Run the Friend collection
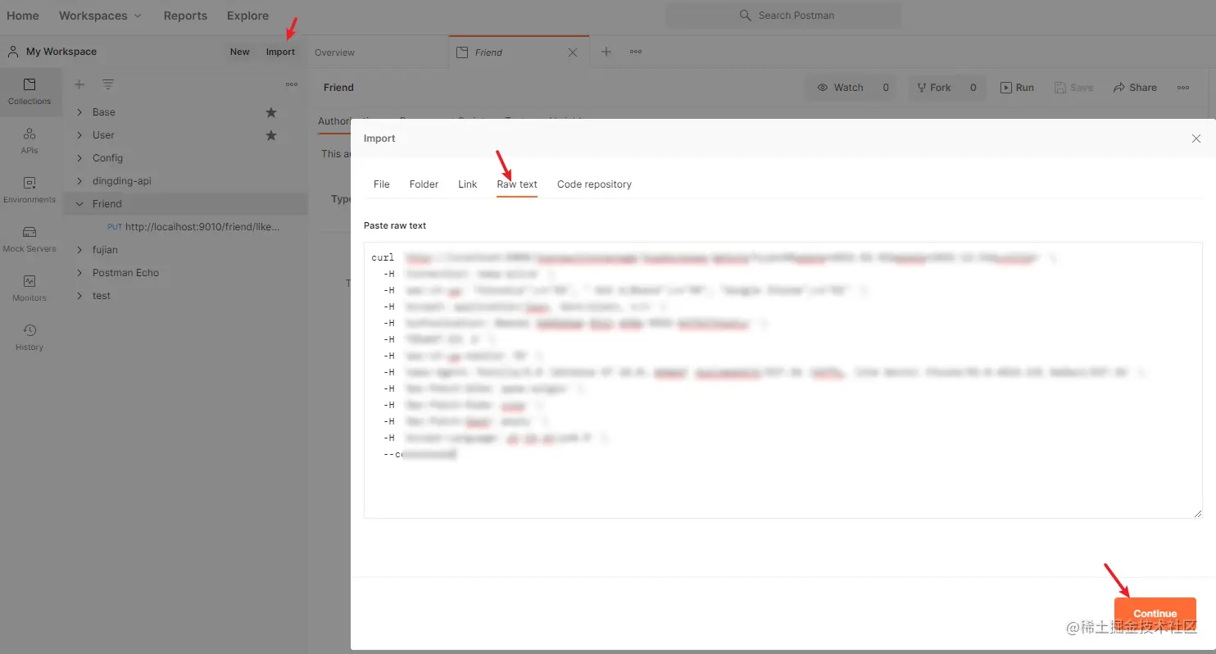The width and height of the screenshot is (1216, 654). 1017,88
